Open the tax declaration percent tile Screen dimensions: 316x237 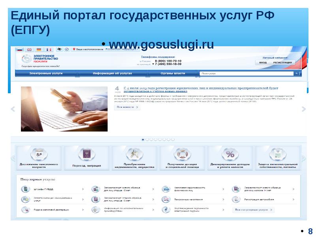pyautogui.click(x=230, y=158)
